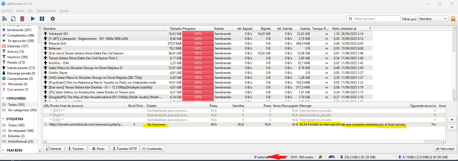This screenshot has height=161, width=458.
Task: Select the Fuentes HTTP tab button
Action: pos(125,149)
